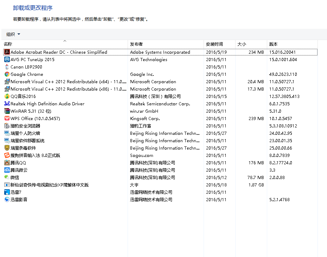Image resolution: width=327 pixels, height=257 pixels.
Task: Click the WPS Office icon
Action: click(x=7, y=119)
